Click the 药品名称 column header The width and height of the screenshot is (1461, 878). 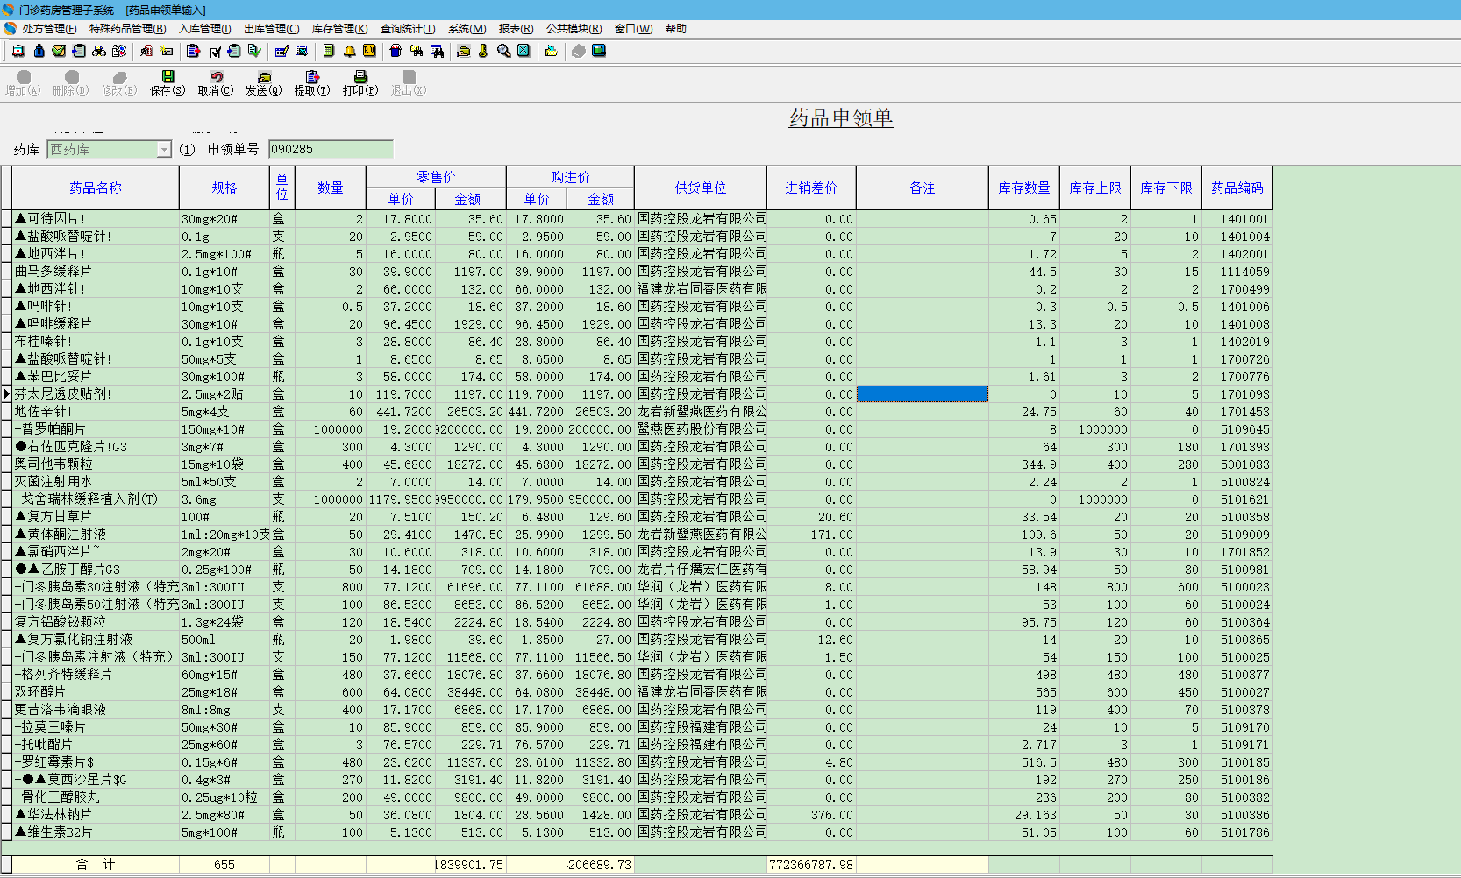pos(95,188)
